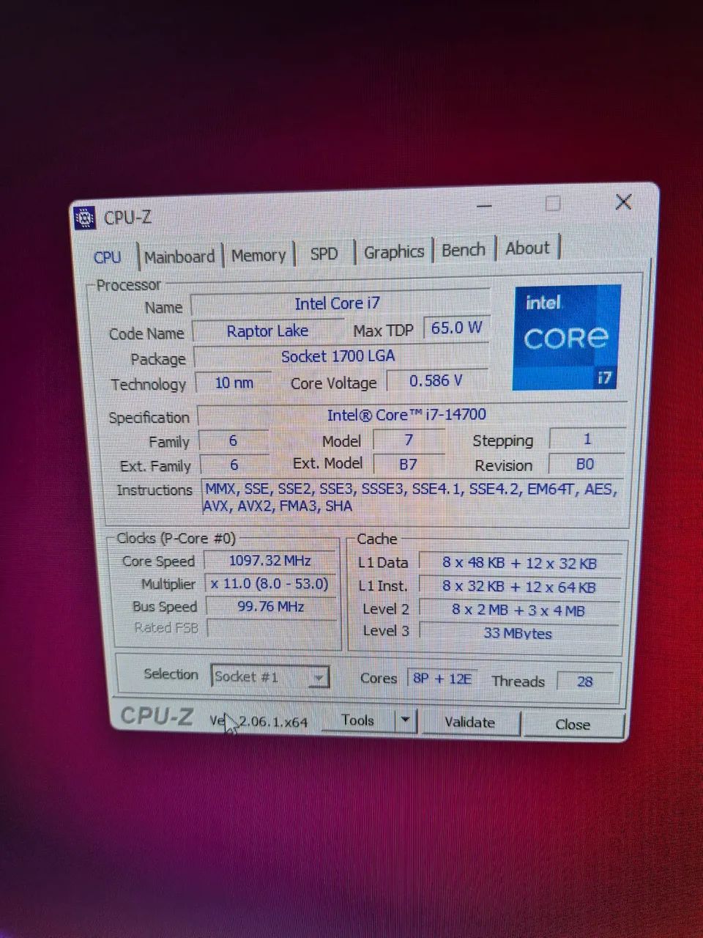The height and width of the screenshot is (938, 703).
Task: Open the Mainboard tab
Action: point(179,256)
